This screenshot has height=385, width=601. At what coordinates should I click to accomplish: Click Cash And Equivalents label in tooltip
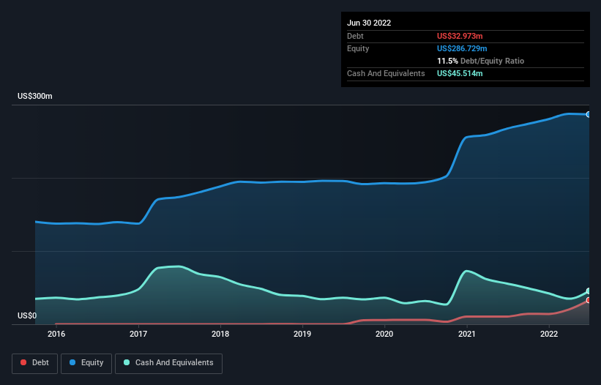[x=386, y=73]
